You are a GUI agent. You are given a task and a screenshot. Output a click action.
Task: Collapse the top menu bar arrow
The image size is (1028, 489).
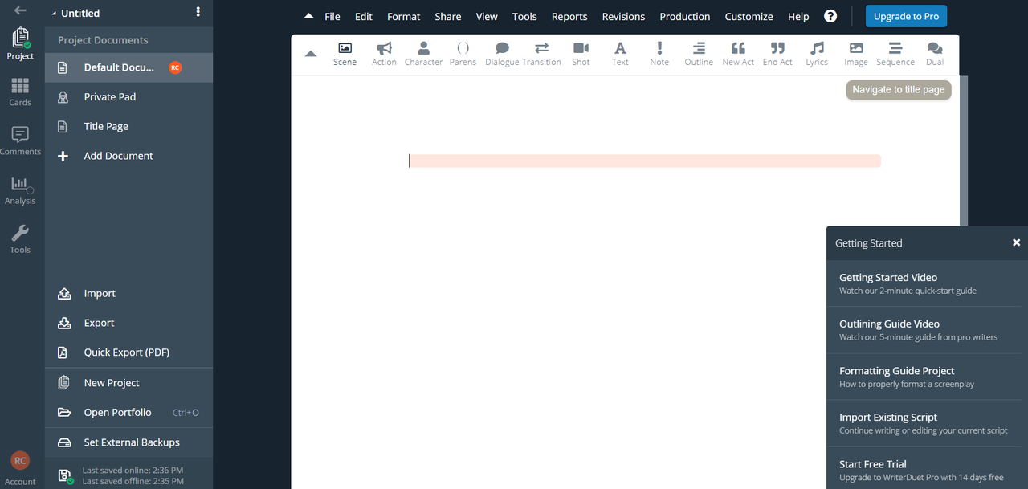coord(309,17)
